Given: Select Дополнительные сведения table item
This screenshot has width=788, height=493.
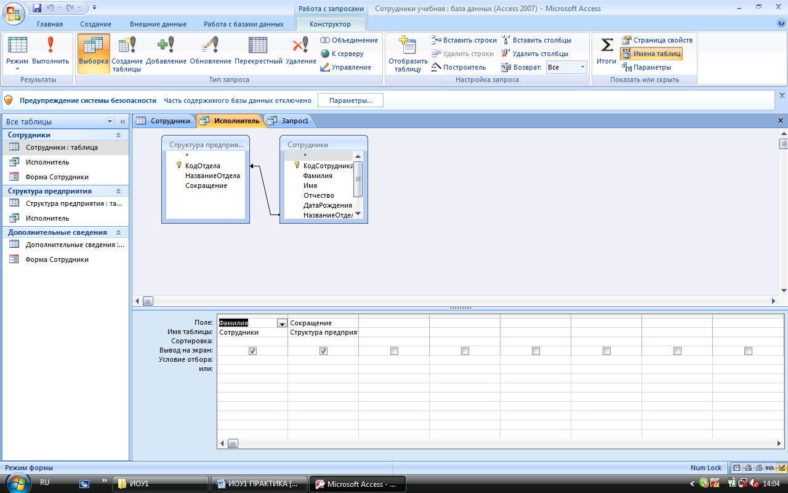Looking at the screenshot, I should [x=65, y=245].
